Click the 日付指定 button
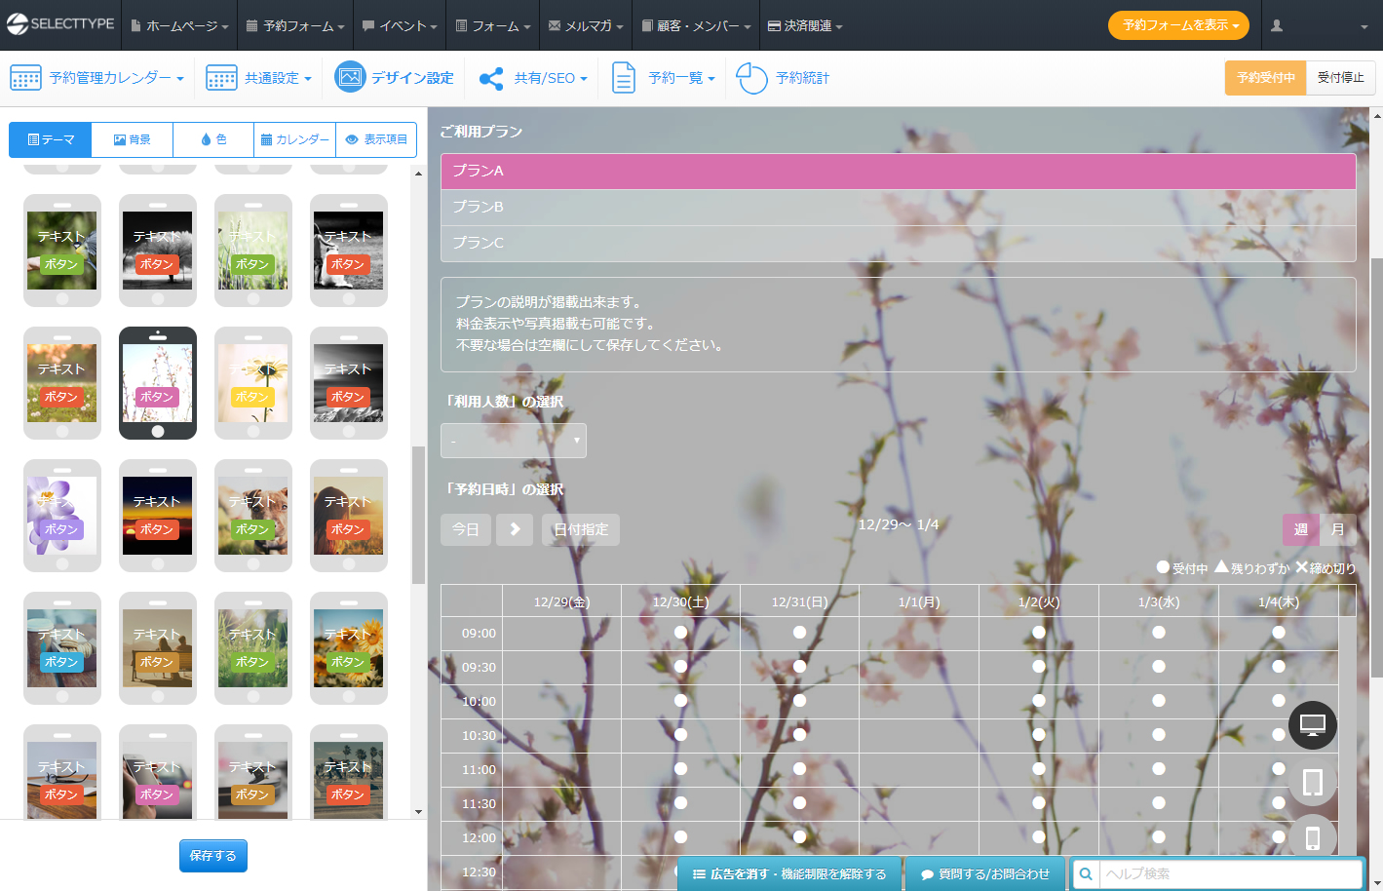This screenshot has width=1383, height=891. pyautogui.click(x=581, y=529)
